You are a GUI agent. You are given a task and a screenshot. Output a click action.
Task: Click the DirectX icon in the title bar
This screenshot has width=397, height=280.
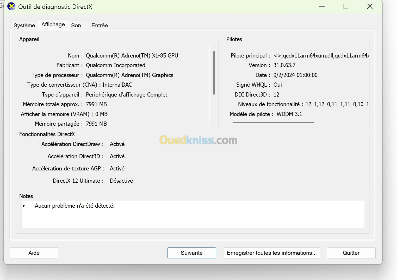11,7
